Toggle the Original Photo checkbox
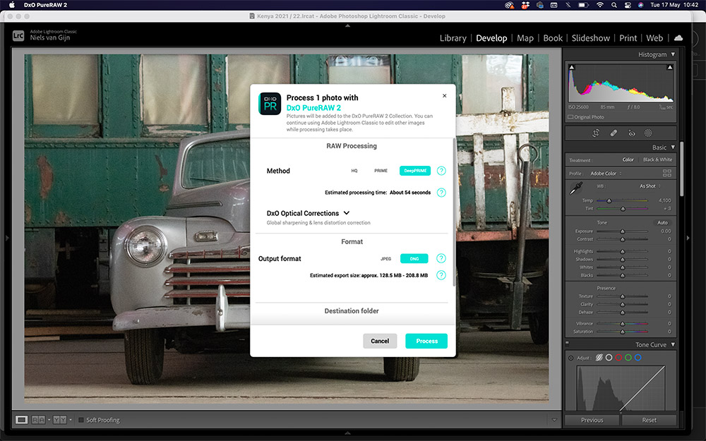 (570, 117)
